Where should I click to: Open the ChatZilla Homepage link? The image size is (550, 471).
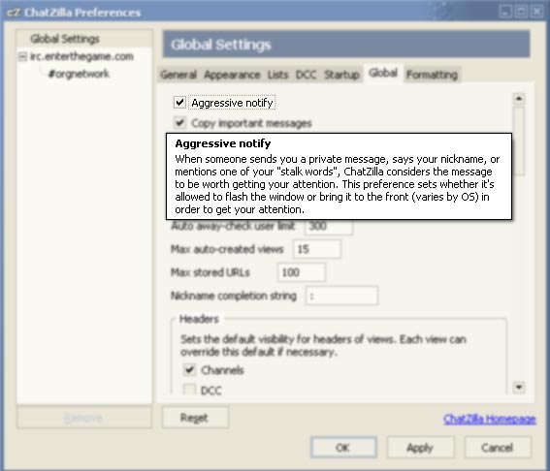point(490,419)
